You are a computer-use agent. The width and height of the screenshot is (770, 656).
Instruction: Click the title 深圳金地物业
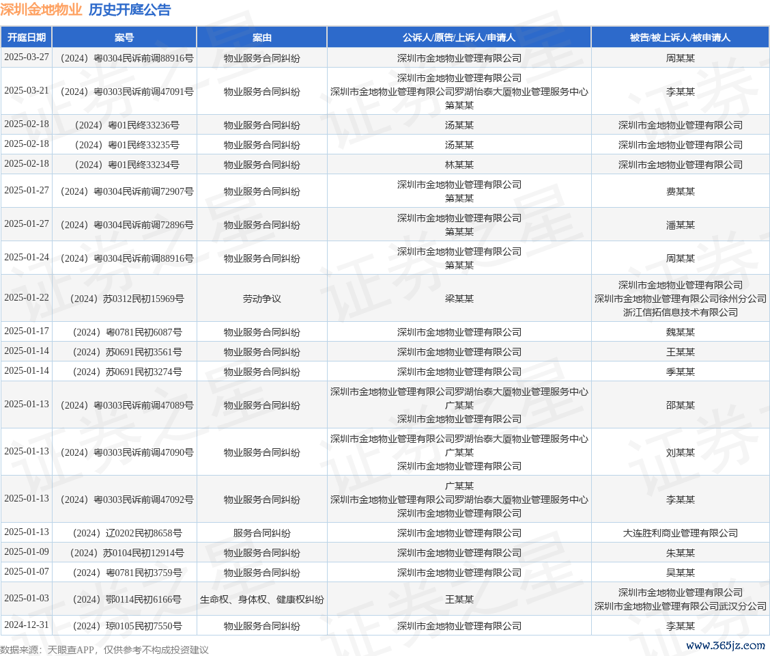coord(41,10)
